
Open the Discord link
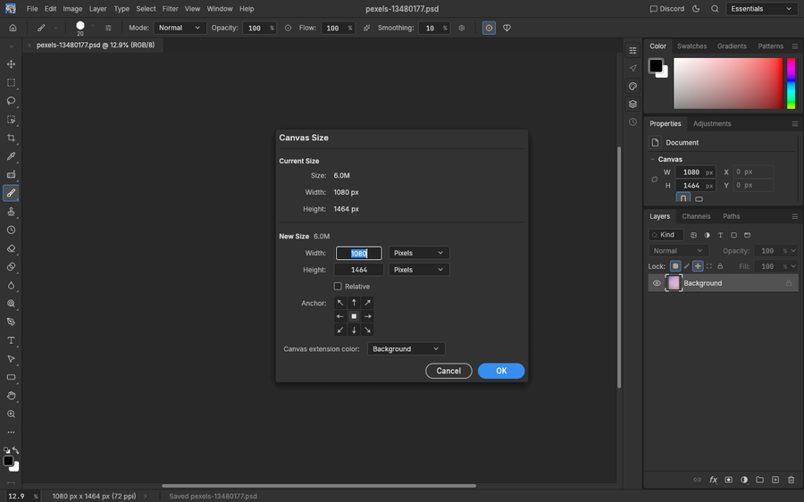tap(667, 9)
